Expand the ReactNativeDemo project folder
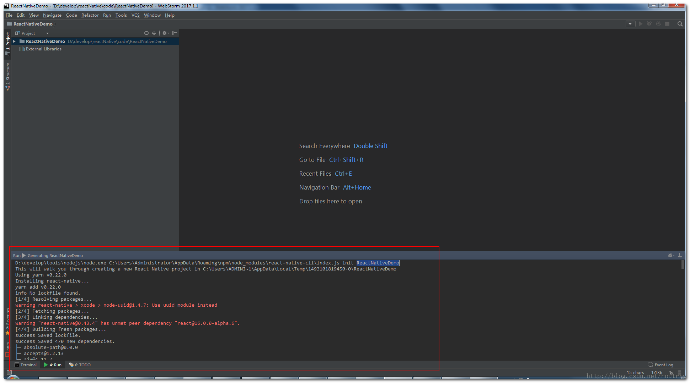 click(x=14, y=42)
